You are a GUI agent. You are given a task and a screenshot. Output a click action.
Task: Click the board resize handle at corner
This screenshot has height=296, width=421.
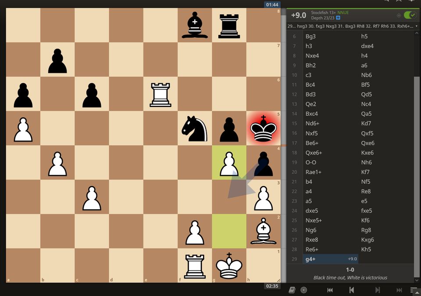pos(277,280)
